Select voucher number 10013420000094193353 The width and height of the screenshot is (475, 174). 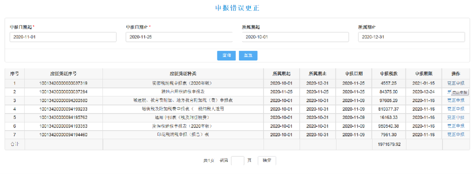pos(64,126)
